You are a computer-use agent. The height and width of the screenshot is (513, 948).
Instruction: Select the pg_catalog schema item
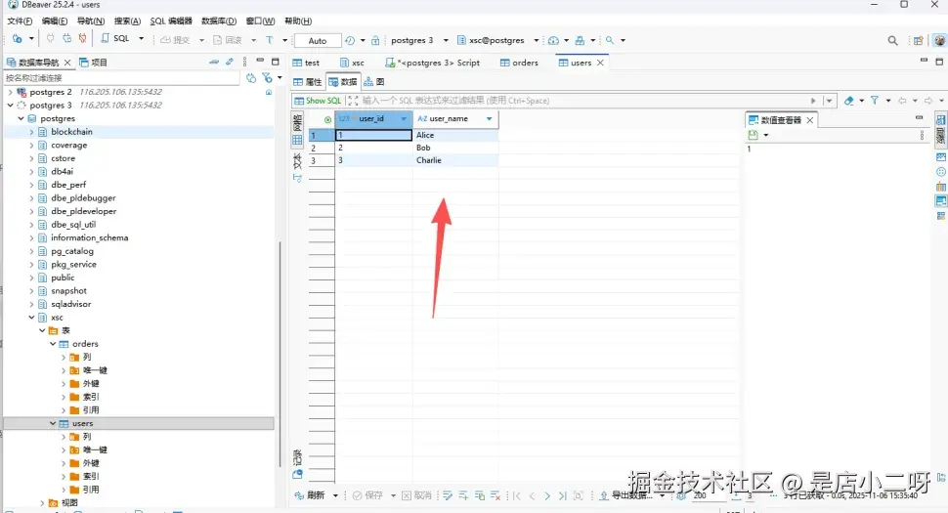coord(72,251)
